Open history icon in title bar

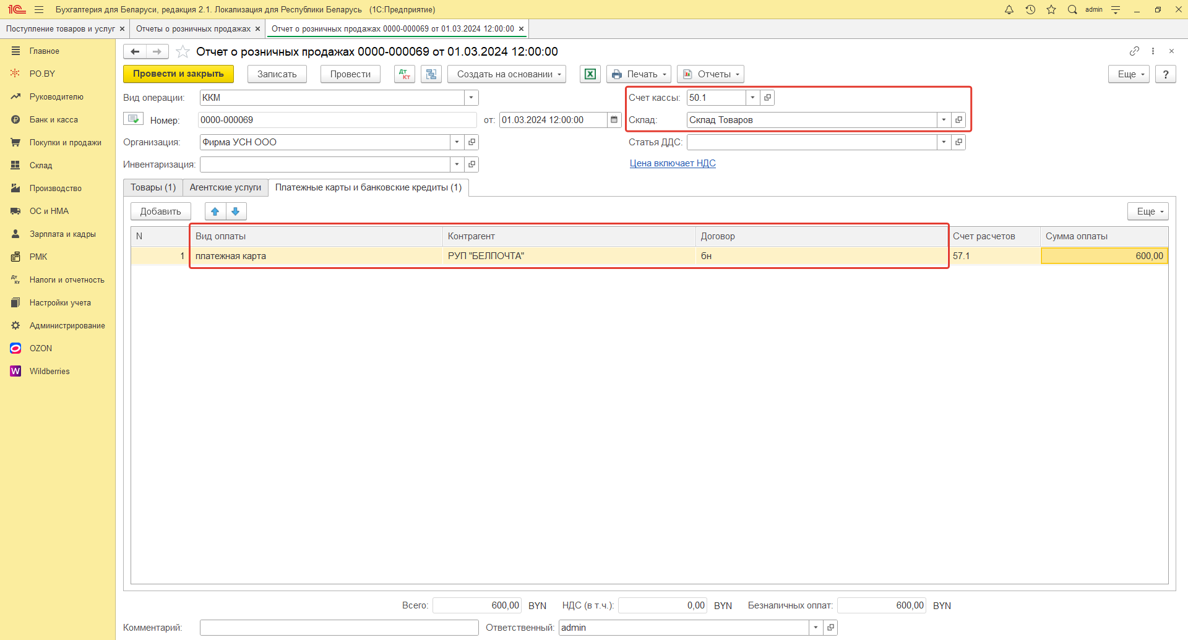point(1030,9)
